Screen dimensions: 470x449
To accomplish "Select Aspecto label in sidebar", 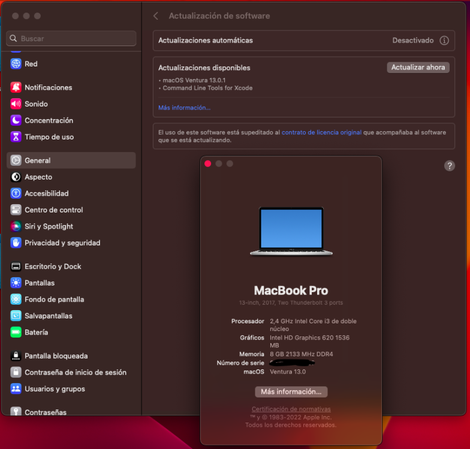I will pos(38,177).
